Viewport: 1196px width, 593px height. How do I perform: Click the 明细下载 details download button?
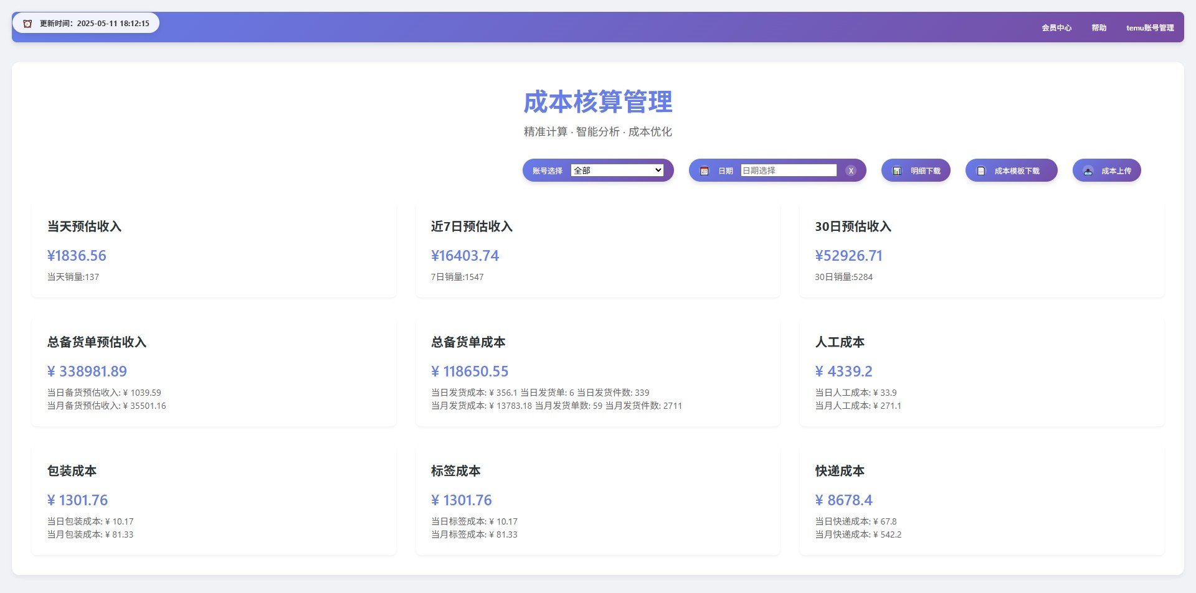916,170
